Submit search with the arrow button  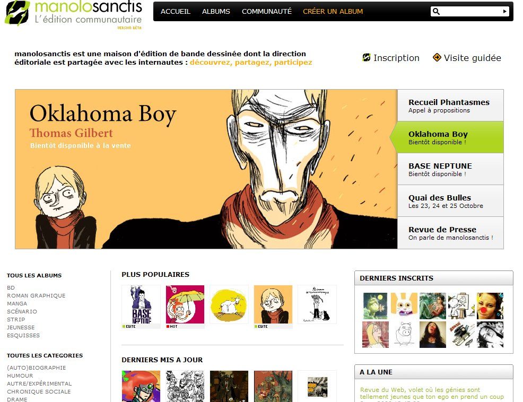pyautogui.click(x=504, y=12)
